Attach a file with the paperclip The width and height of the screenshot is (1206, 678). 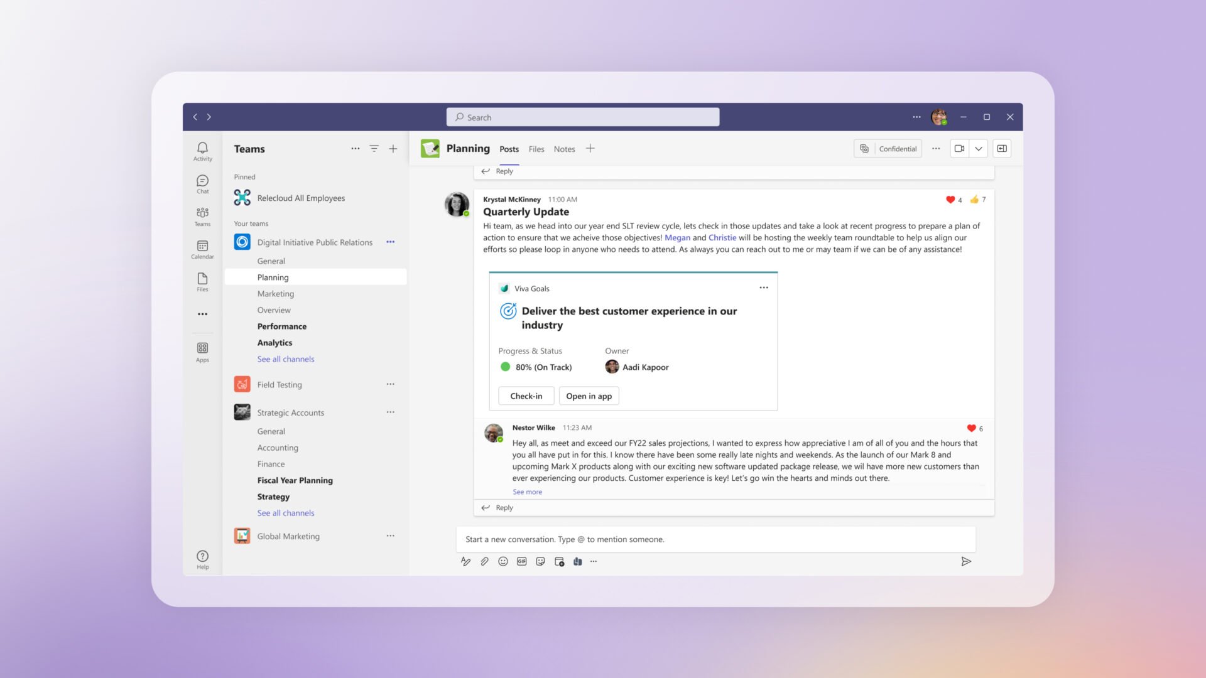[484, 561]
